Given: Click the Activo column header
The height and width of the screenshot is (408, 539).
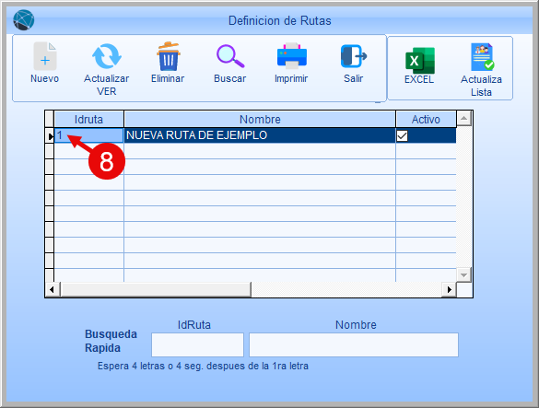Looking at the screenshot, I should coord(426,120).
